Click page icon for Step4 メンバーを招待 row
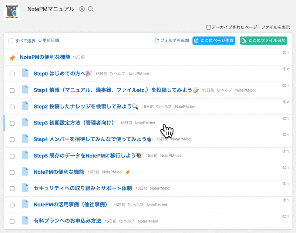 (x=25, y=139)
